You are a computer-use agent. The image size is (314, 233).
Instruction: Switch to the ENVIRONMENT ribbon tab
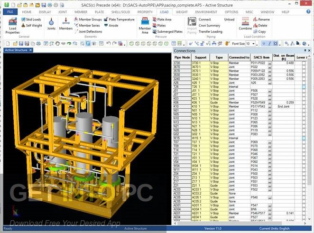[x=206, y=12]
